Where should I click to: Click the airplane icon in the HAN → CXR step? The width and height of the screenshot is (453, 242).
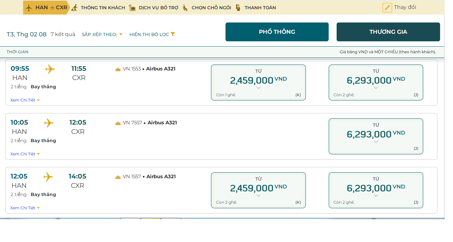click(x=29, y=8)
